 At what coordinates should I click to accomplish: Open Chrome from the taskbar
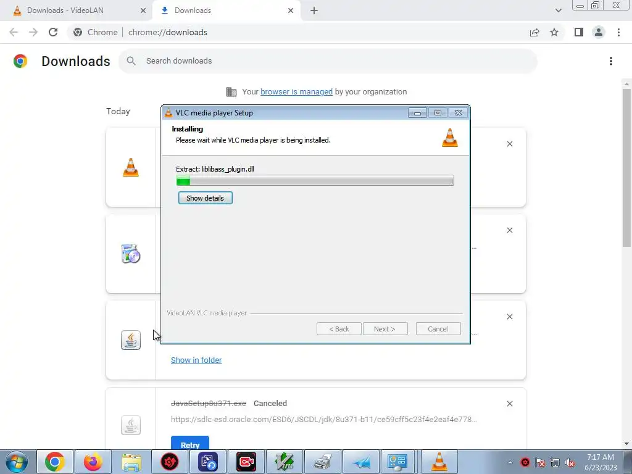55,462
